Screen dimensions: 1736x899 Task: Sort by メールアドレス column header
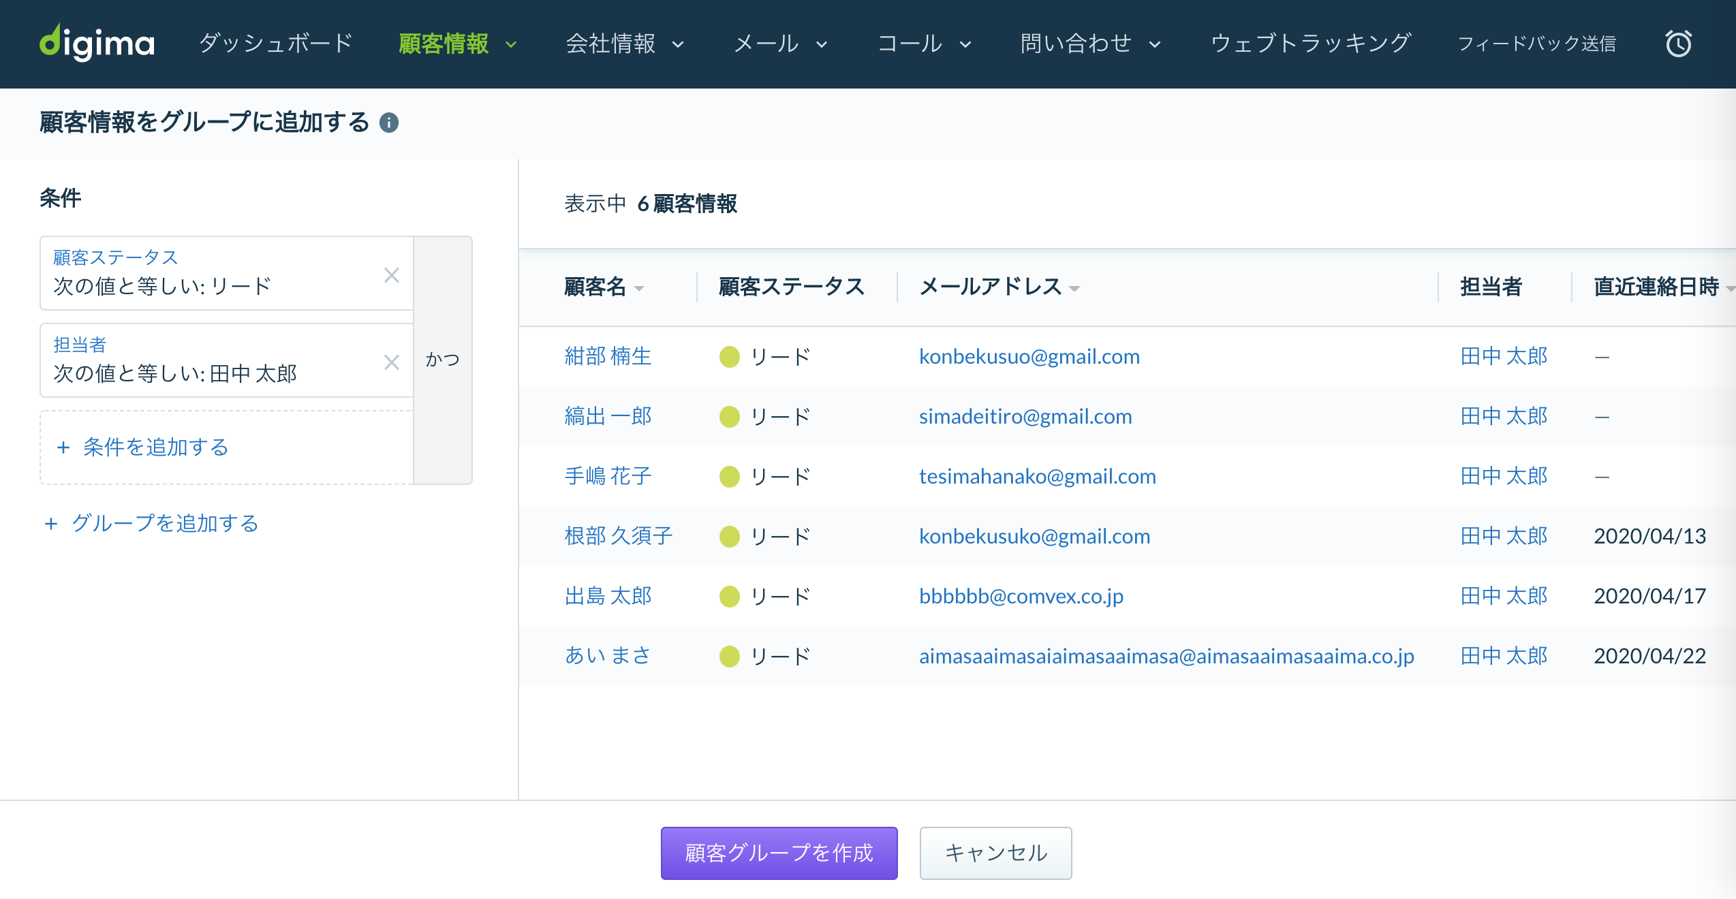(x=999, y=287)
